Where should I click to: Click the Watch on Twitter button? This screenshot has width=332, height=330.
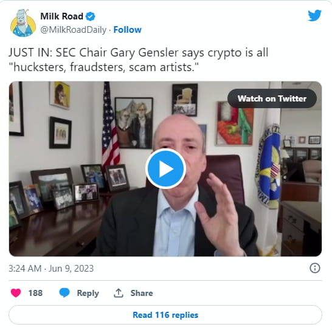coord(272,98)
